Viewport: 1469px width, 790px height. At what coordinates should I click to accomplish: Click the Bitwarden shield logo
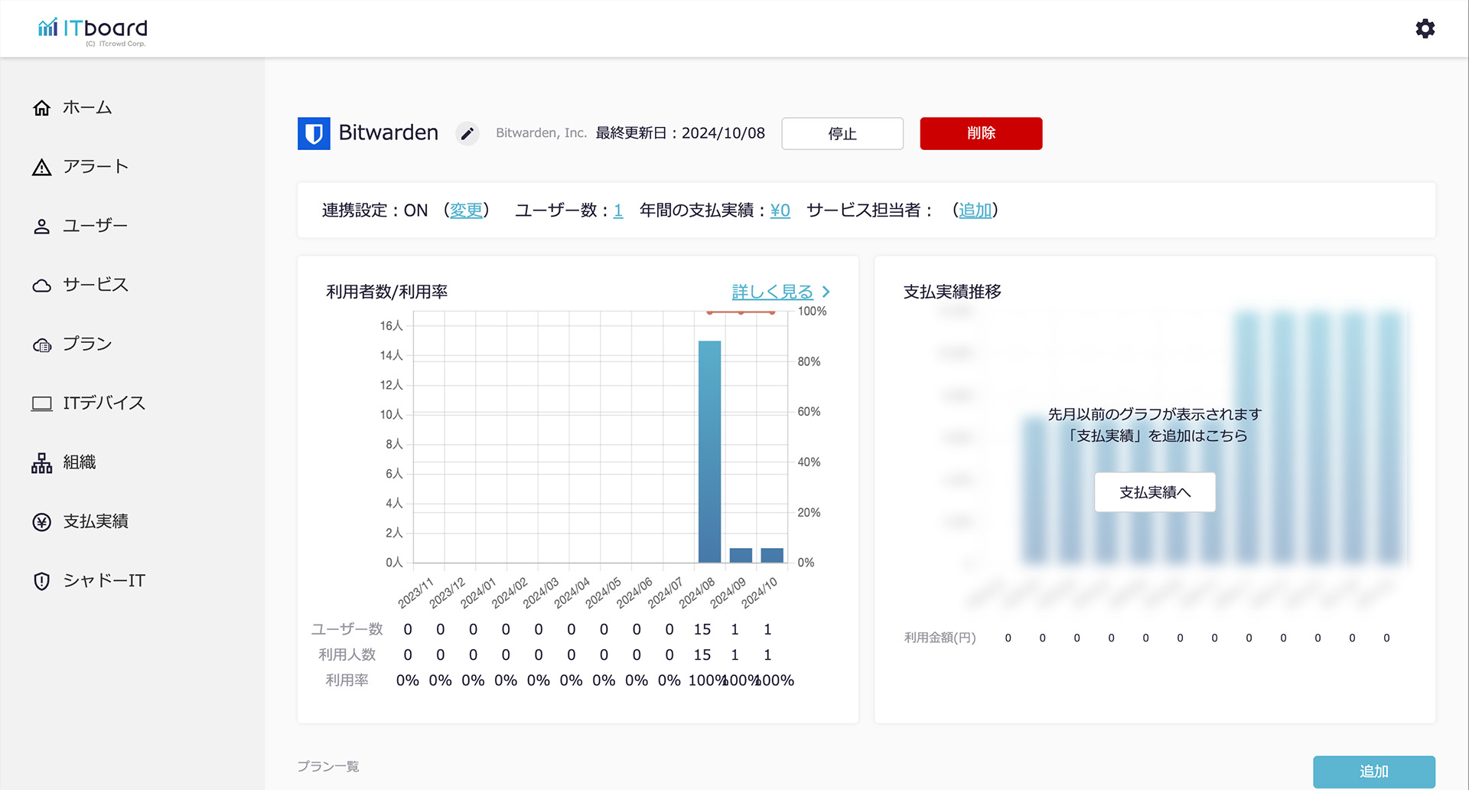click(314, 134)
